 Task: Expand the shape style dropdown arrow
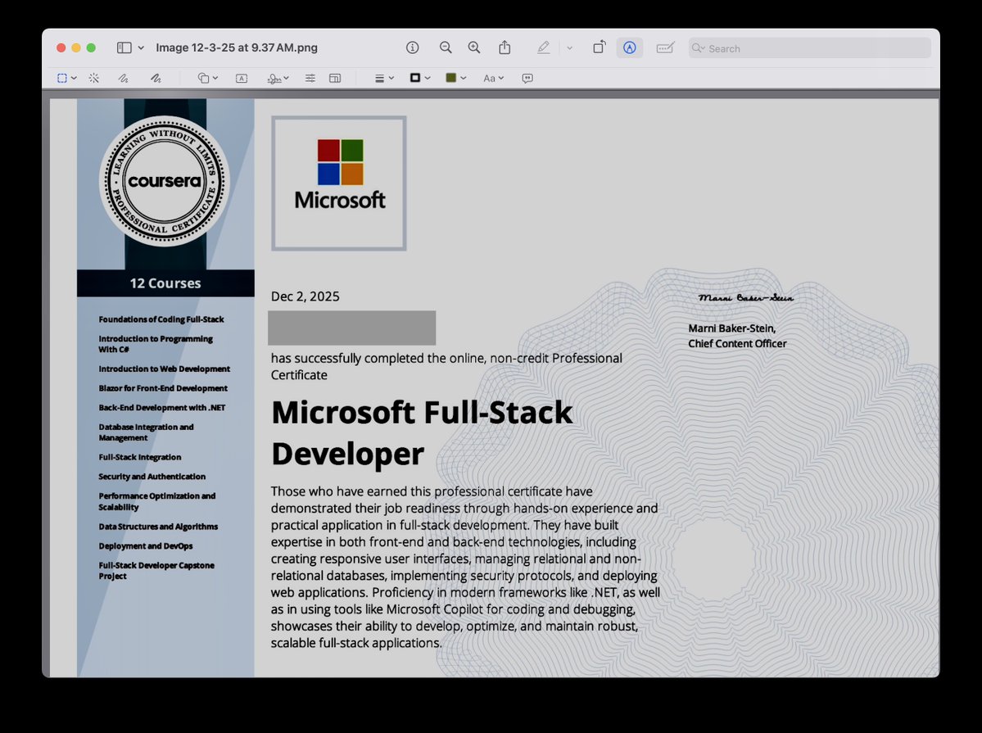point(391,79)
